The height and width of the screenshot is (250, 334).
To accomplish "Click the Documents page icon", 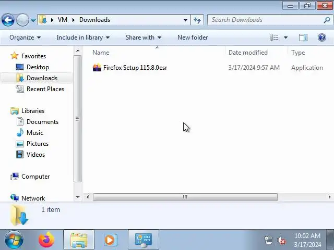I will 20,121.
